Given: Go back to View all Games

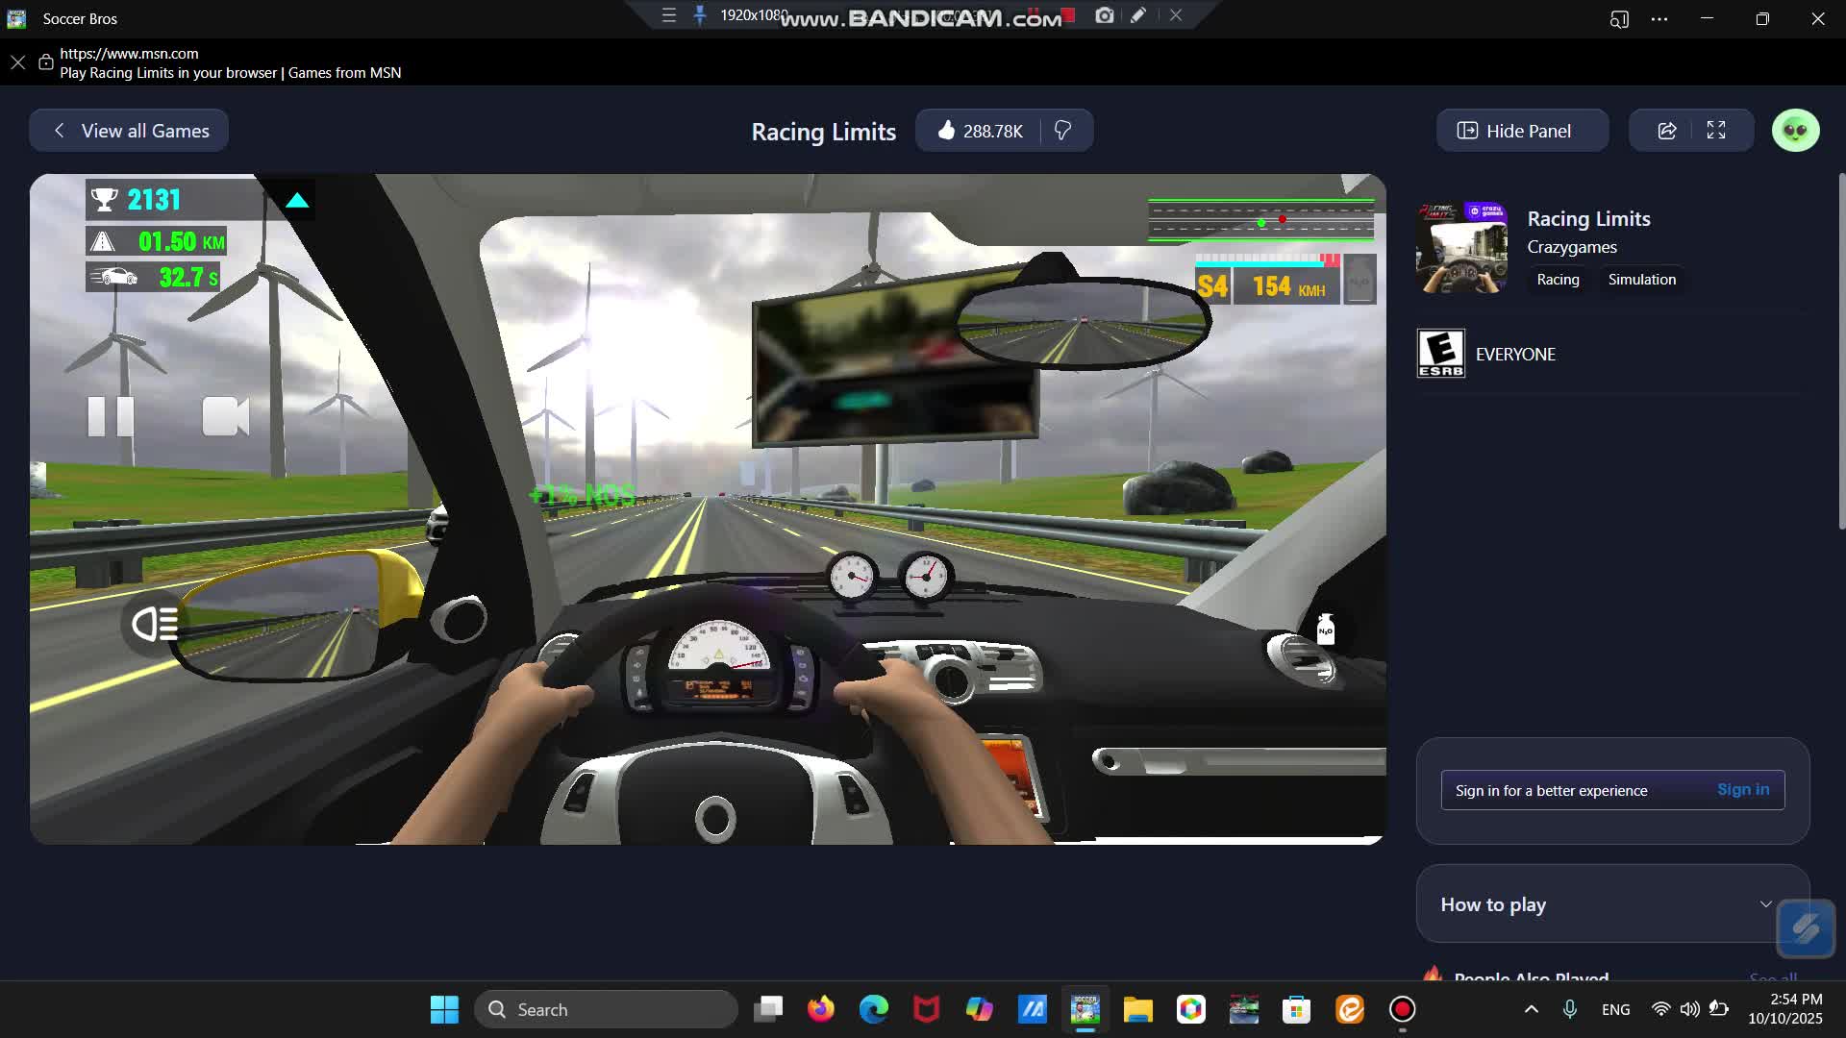Looking at the screenshot, I should point(129,131).
